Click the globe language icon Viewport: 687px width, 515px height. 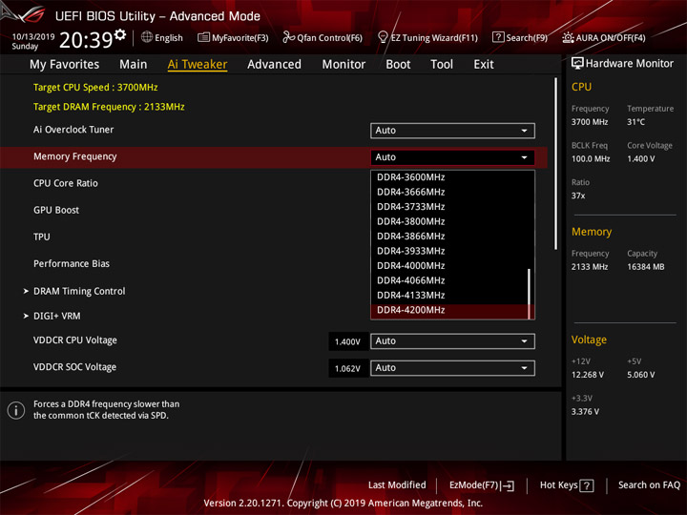click(147, 37)
